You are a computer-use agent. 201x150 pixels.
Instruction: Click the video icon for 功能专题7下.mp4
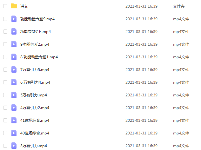[14, 31]
